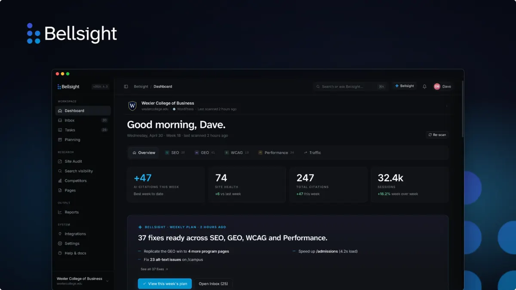Viewport: 516px width, 290px height.
Task: Click the v2026.4.3 version badge
Action: click(x=100, y=86)
